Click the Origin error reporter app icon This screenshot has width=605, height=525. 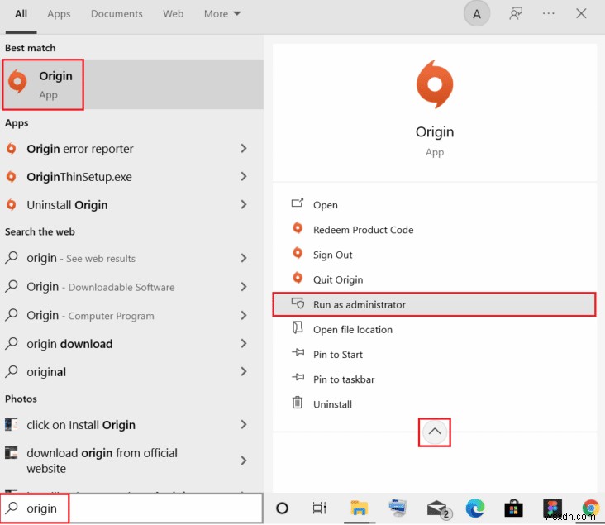pyautogui.click(x=12, y=149)
